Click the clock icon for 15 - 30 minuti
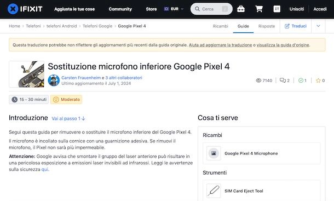334x201 pixels. (x=14, y=100)
